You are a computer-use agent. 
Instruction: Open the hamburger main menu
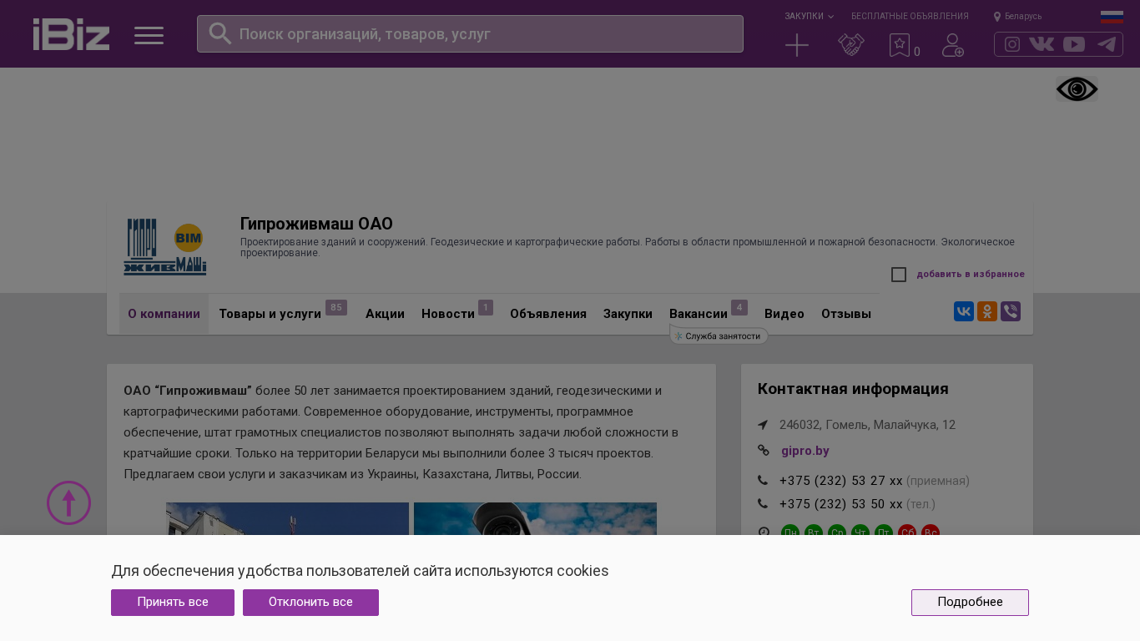pos(149,35)
